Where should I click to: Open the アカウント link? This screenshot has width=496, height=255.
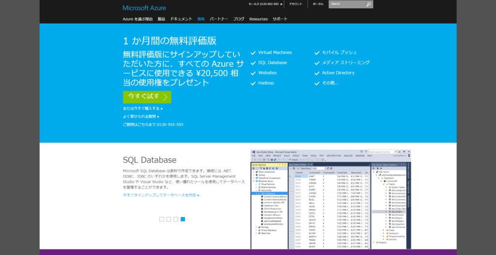(x=295, y=4)
